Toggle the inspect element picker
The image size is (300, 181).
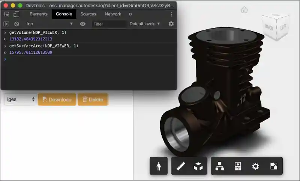[x=7, y=14]
